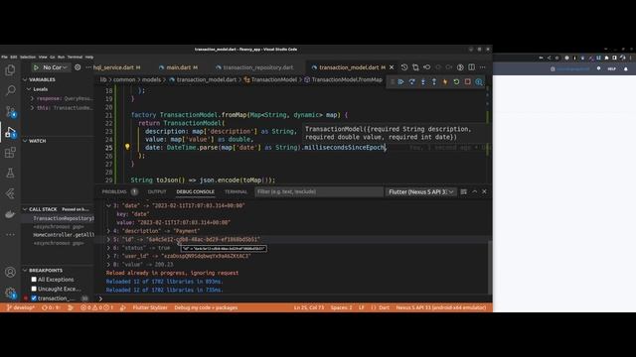This screenshot has height=357, width=636.
Task: Open the Run and Debug view
Action: click(10, 132)
